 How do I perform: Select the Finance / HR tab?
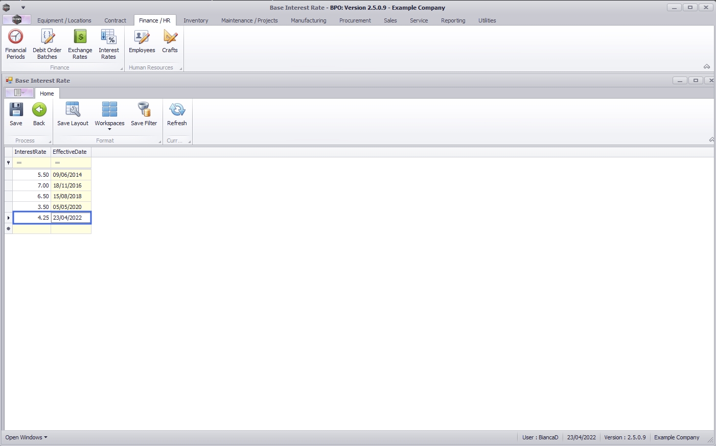[x=155, y=20]
